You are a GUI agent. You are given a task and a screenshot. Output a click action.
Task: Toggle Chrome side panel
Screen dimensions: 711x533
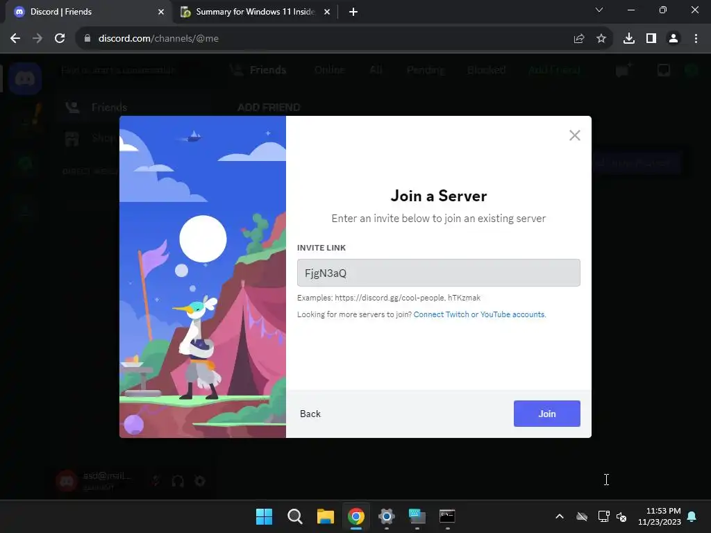pos(651,39)
